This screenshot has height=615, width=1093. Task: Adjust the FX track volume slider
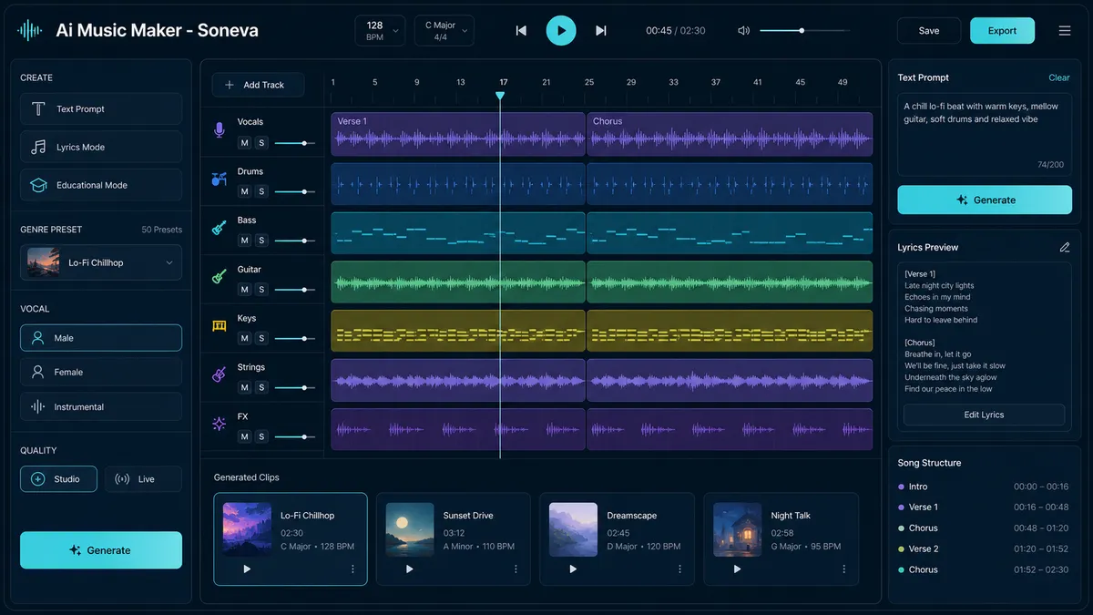tap(295, 437)
